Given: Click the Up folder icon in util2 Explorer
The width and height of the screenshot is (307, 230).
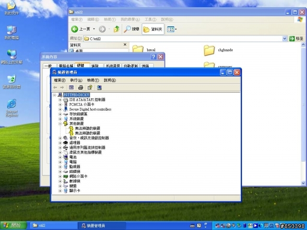Looking at the screenshot, I should [117, 29].
